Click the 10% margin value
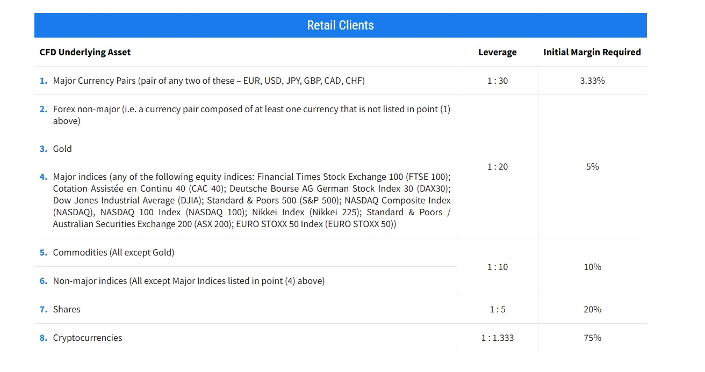Screen dimensions: 705x372 coord(592,267)
